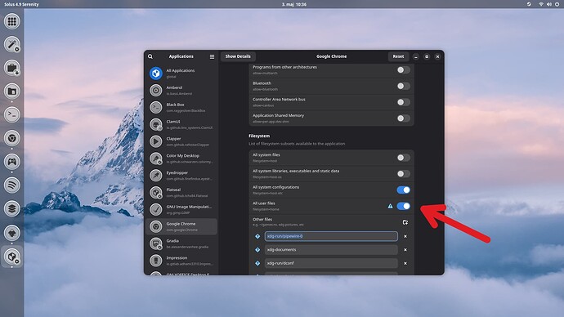Toggle All system files access
The height and width of the screenshot is (317, 564).
pyautogui.click(x=403, y=158)
